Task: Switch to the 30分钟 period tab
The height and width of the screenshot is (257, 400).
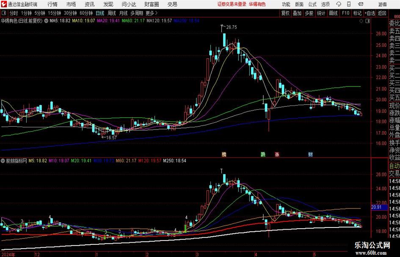Action: 70,13
